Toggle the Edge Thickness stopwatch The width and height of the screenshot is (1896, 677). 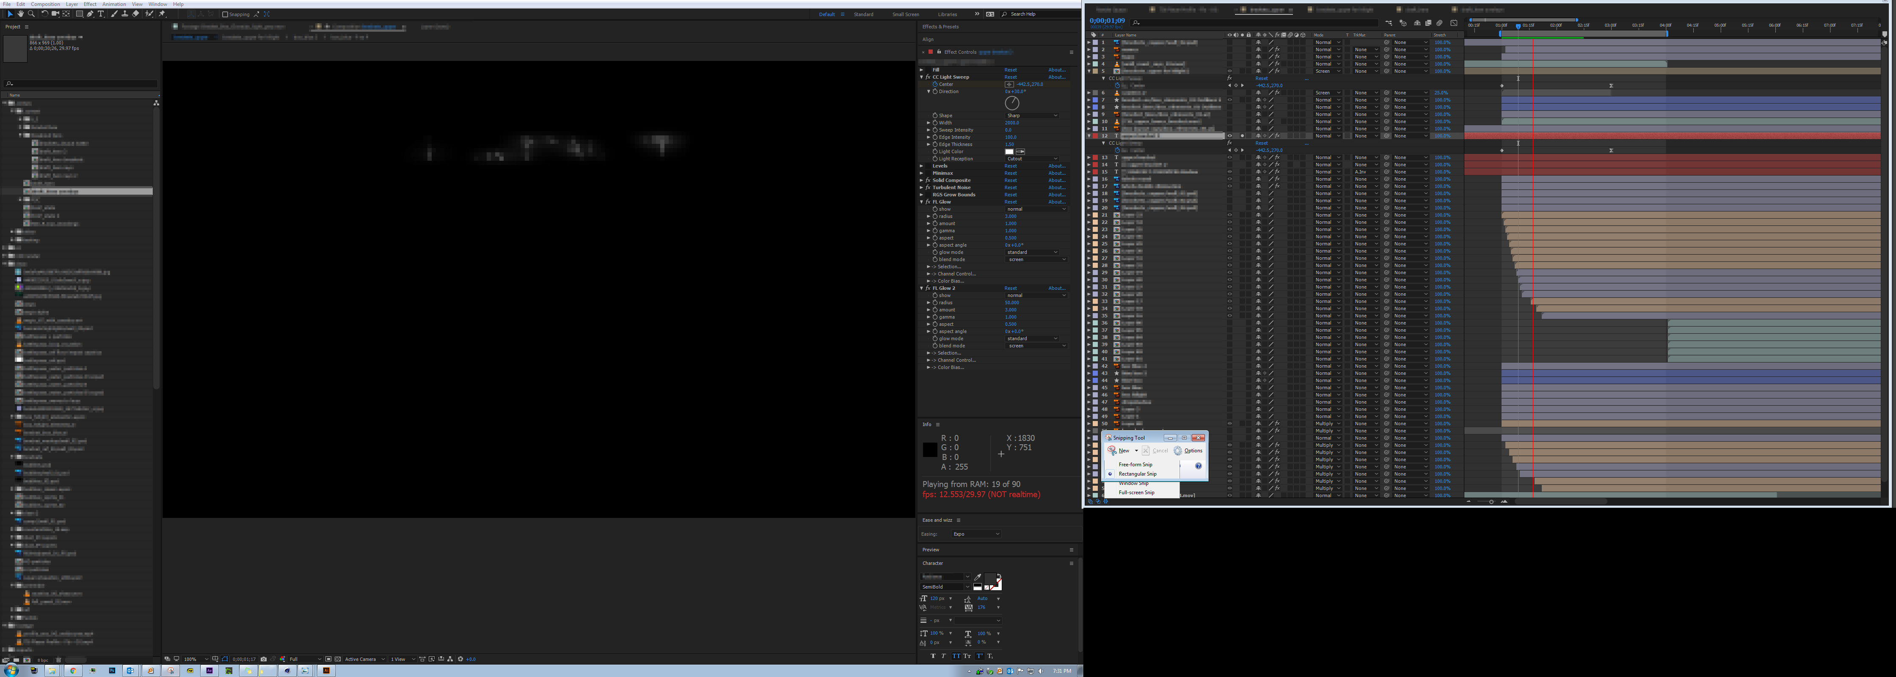[x=935, y=144]
